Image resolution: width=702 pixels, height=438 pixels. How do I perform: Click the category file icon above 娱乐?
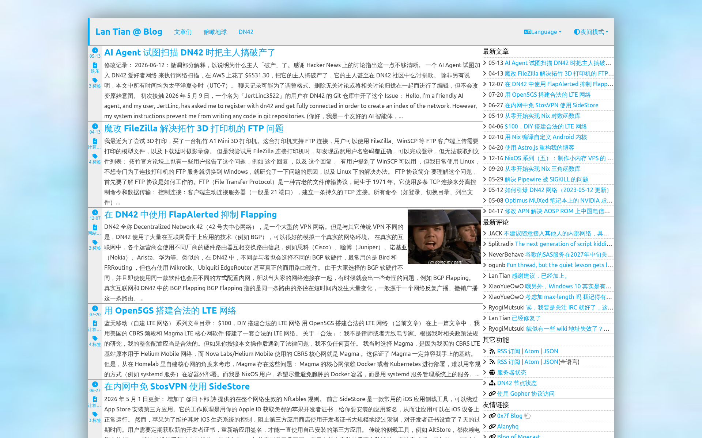[x=95, y=65]
